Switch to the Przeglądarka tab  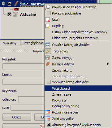(33, 43)
